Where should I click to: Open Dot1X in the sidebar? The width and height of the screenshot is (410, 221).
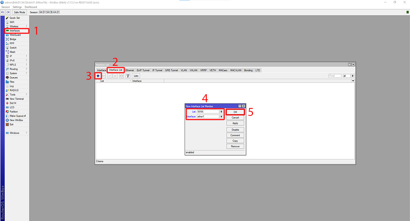(x=17, y=103)
